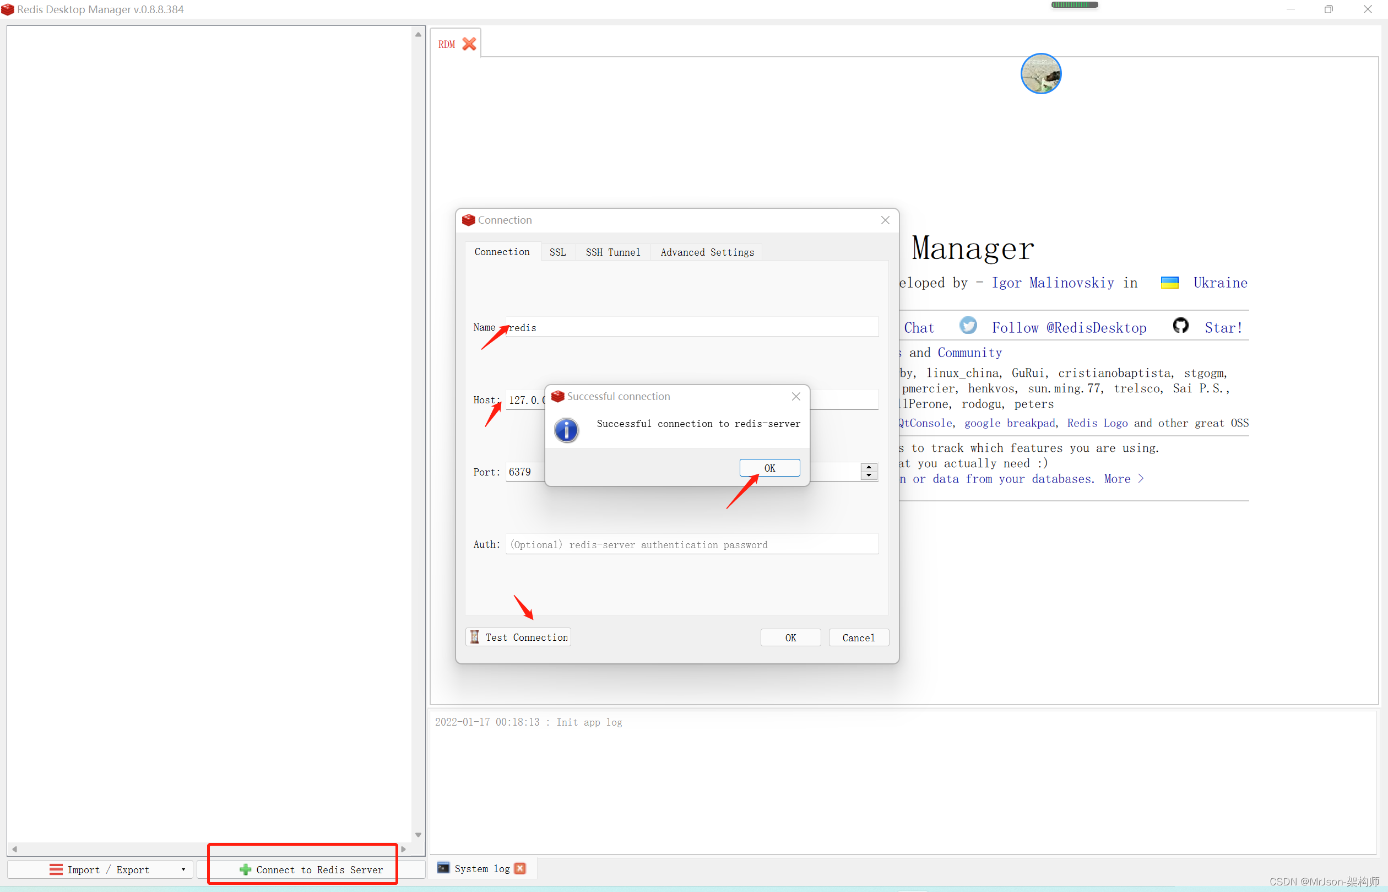Viewport: 1388px width, 892px height.
Task: Click the Redis Desktop Manager title bar icon
Action: [x=8, y=9]
